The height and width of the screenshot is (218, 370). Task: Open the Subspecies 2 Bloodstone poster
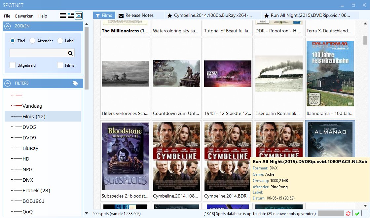125,156
